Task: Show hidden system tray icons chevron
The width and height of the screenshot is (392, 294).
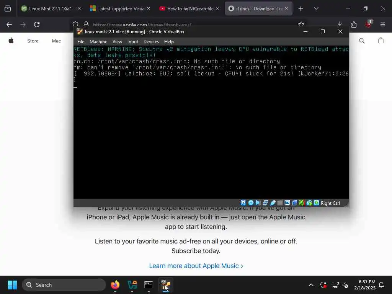Action: (311, 285)
